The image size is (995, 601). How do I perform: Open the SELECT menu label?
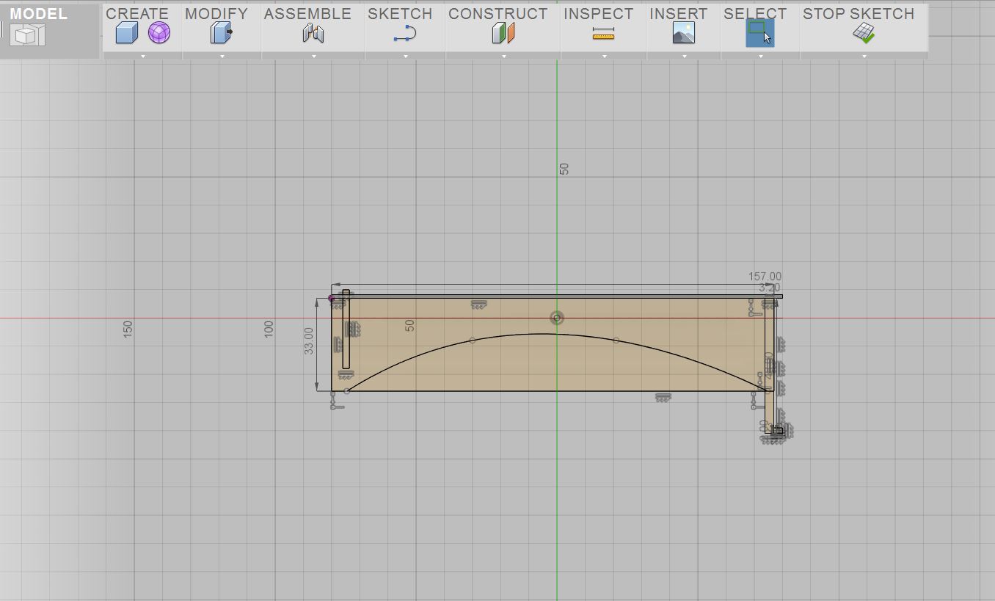(x=755, y=13)
